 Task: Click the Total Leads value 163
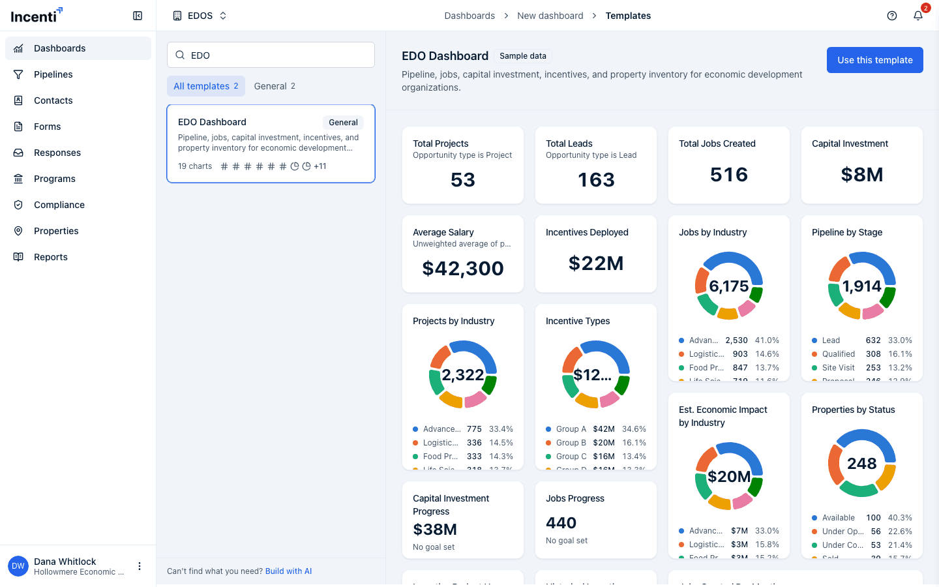click(x=596, y=180)
